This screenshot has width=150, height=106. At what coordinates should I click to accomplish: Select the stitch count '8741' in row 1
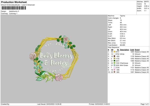[x=117, y=52]
